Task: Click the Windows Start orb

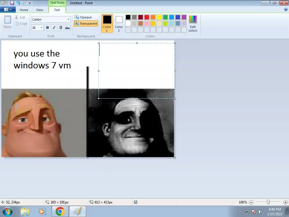Action: coord(8,211)
